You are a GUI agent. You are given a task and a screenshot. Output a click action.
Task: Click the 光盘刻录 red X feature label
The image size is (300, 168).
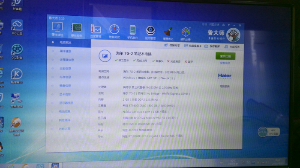click(x=174, y=61)
